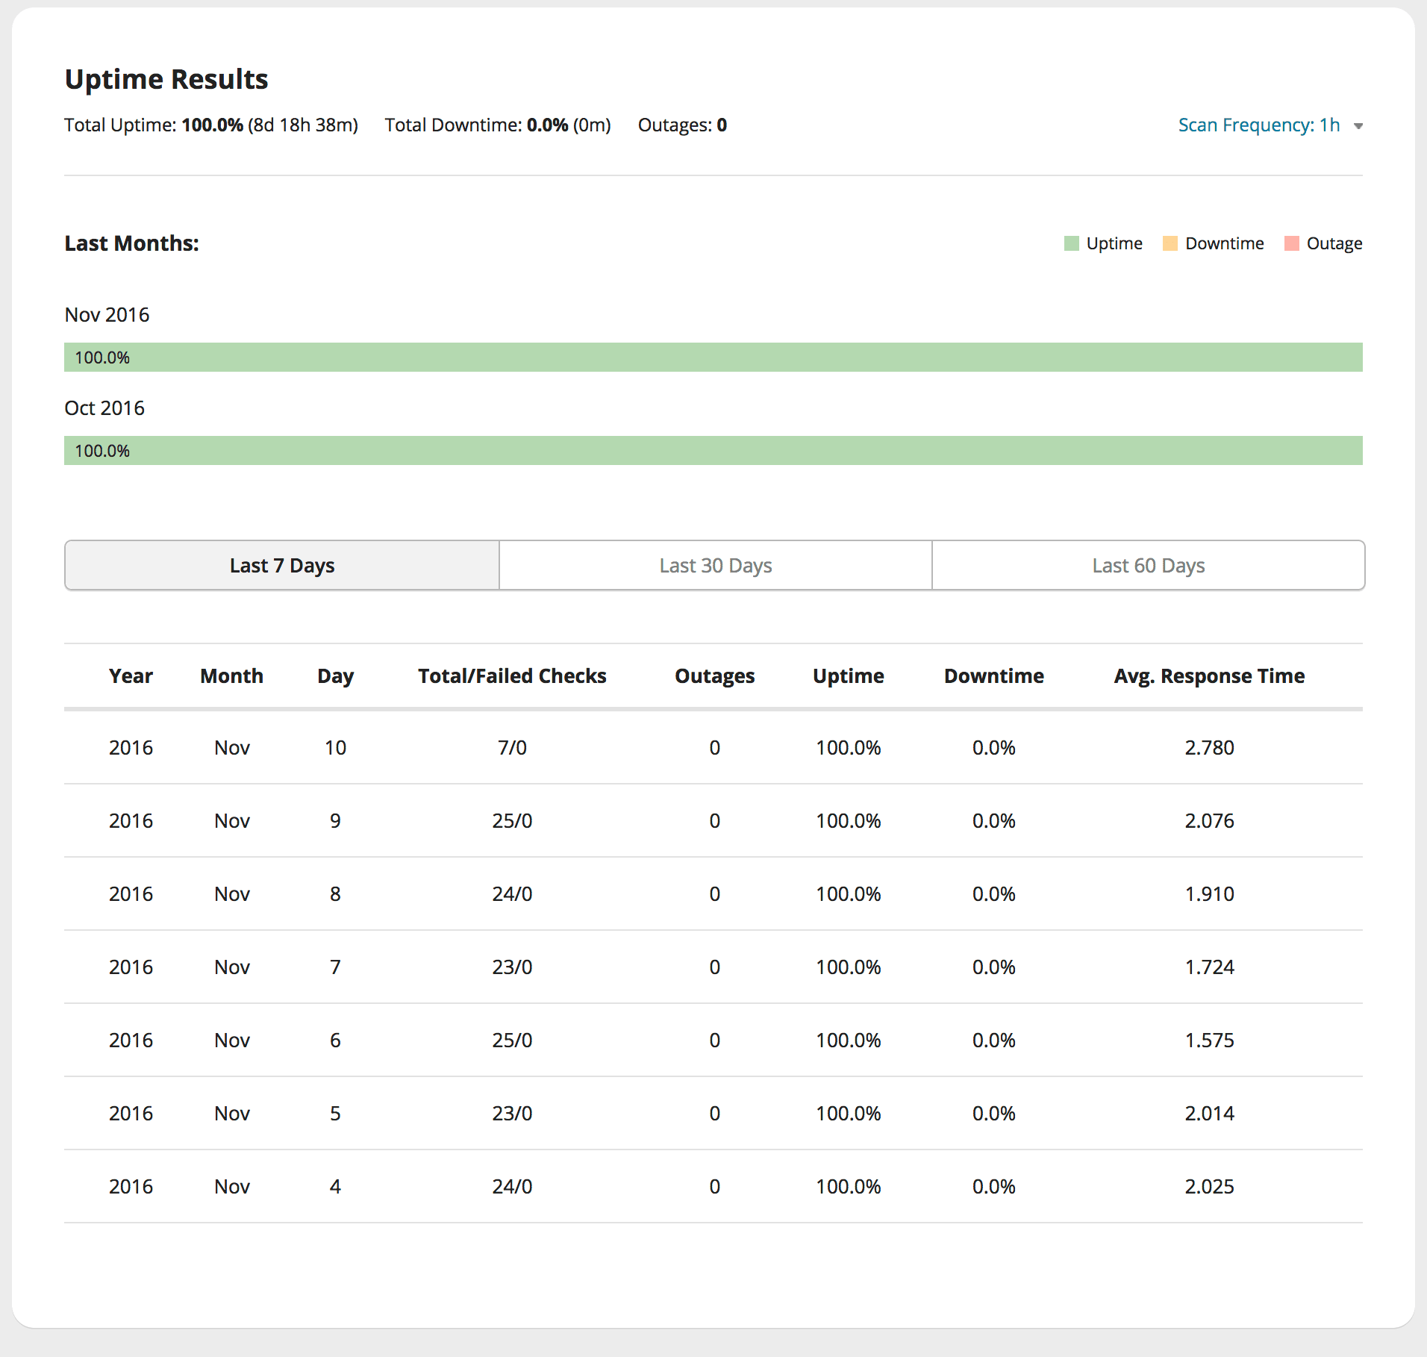Click the Outage legend label

(1334, 243)
